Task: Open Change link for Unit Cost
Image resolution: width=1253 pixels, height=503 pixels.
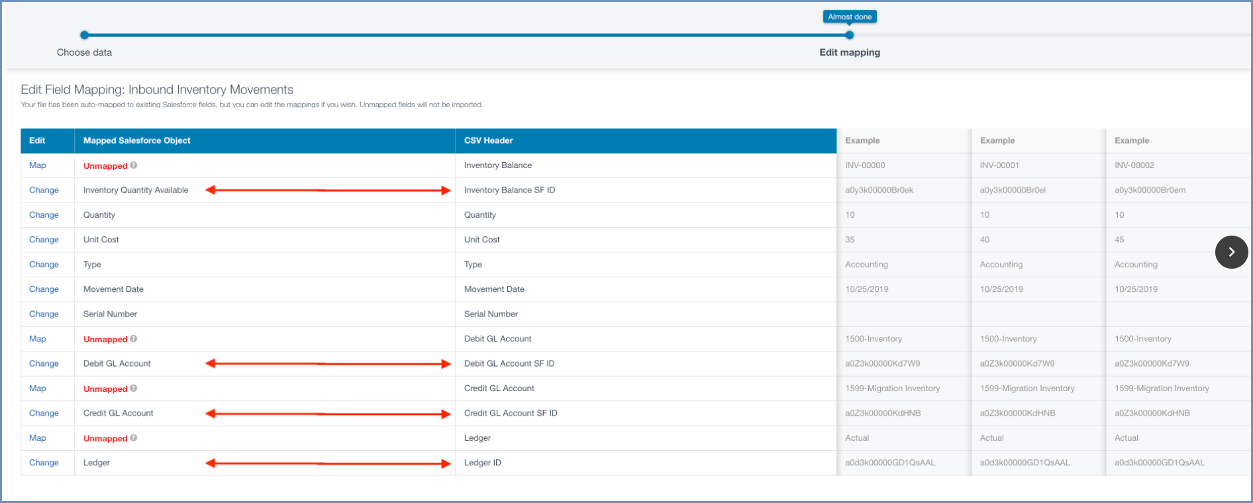Action: (x=44, y=240)
